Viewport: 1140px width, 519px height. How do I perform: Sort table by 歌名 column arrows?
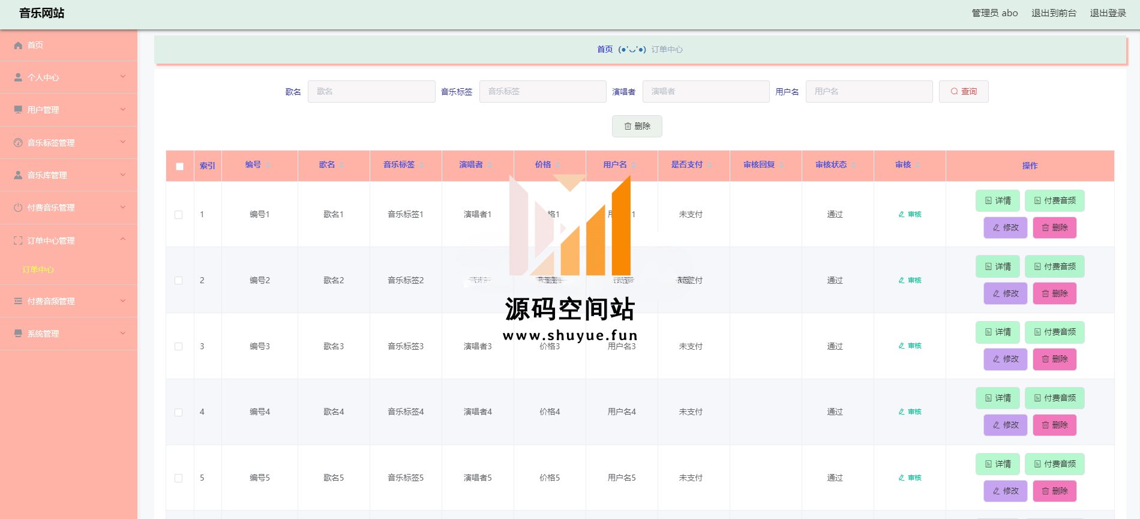(x=342, y=165)
